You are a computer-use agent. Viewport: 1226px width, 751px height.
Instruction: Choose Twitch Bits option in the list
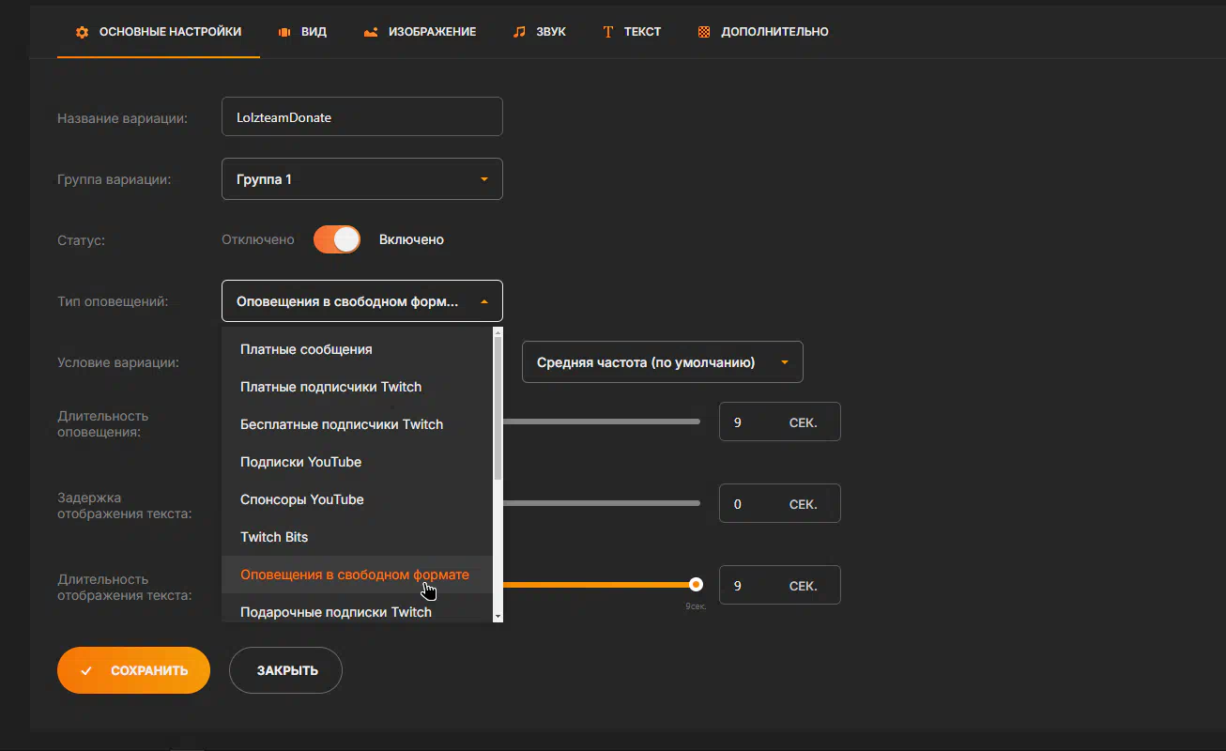click(x=274, y=537)
